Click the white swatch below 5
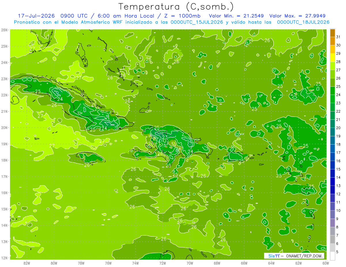Image resolution: width=346 pixels, height=267 pixels. click(332, 256)
